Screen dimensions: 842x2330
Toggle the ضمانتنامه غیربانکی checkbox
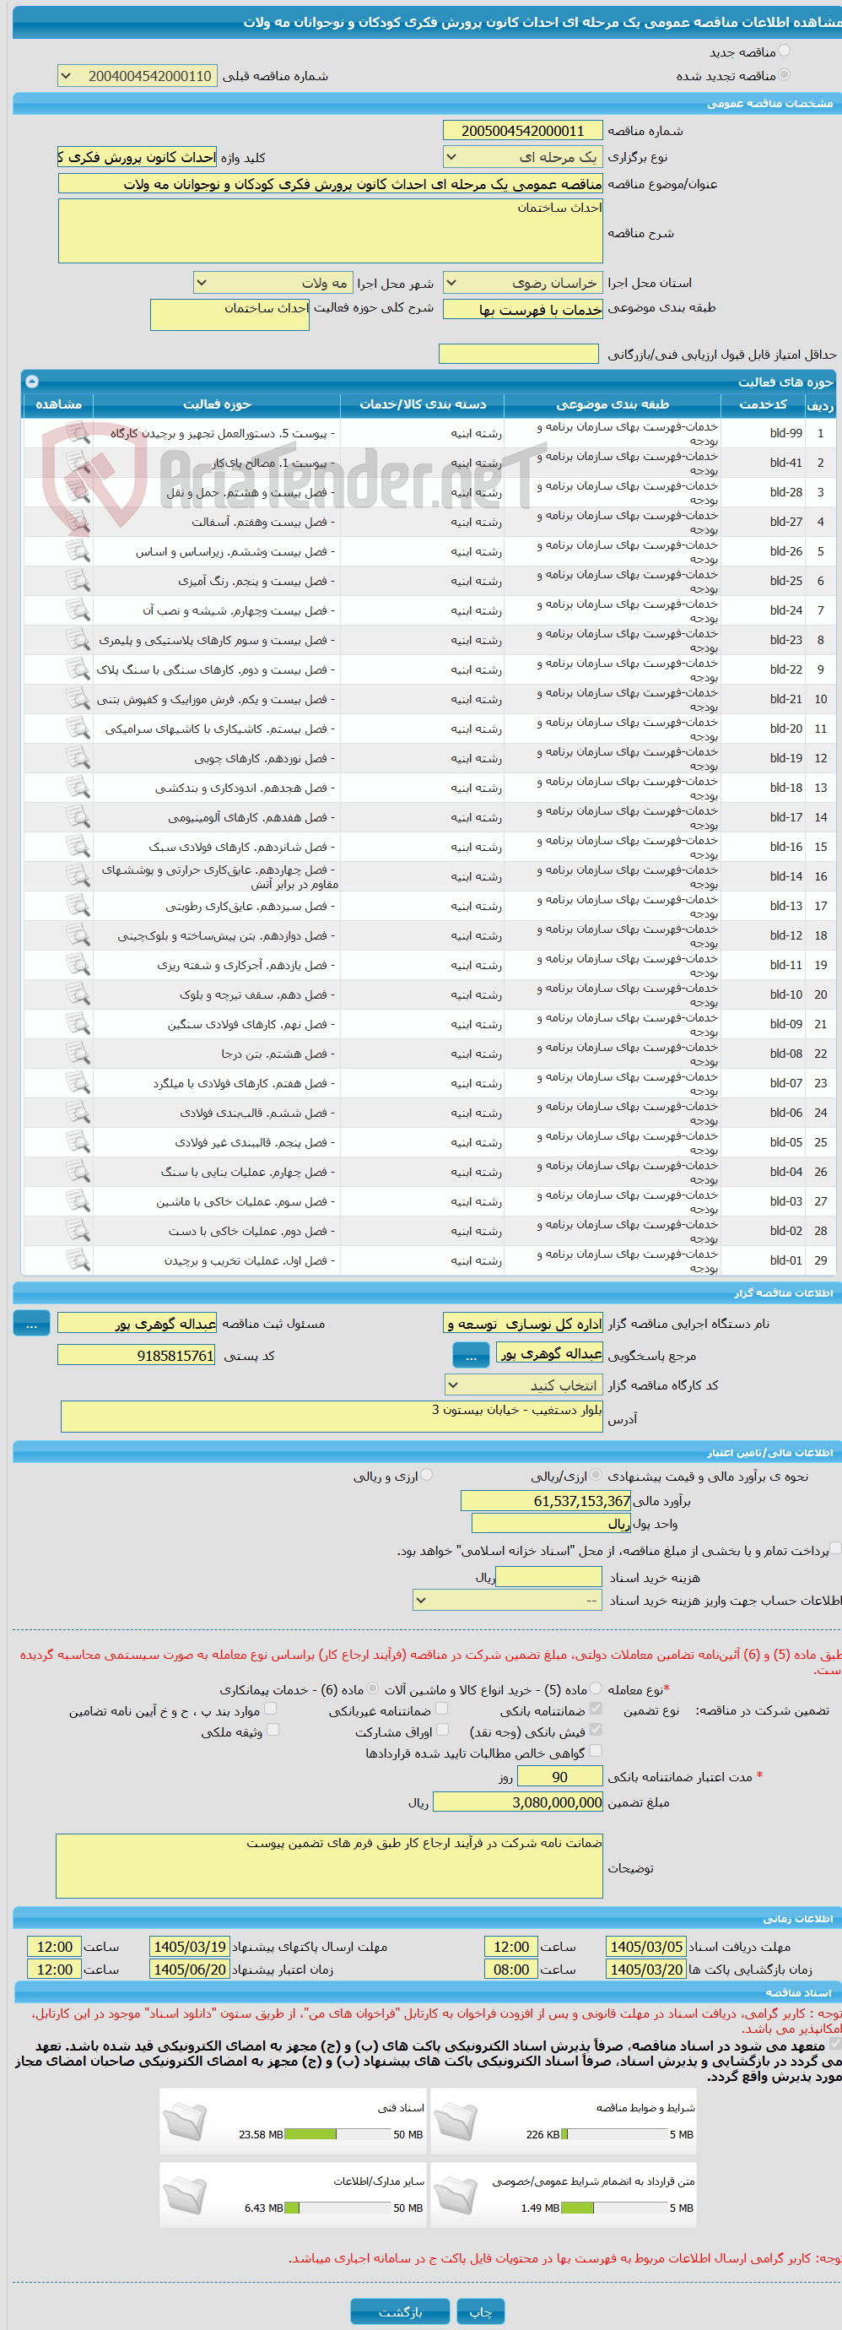pyautogui.click(x=442, y=1709)
